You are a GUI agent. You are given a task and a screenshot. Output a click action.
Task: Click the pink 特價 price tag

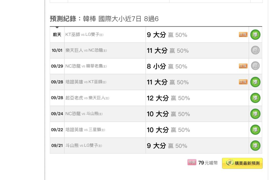[192, 162]
